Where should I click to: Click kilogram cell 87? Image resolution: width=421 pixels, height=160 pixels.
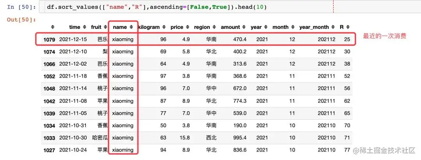click(x=163, y=101)
